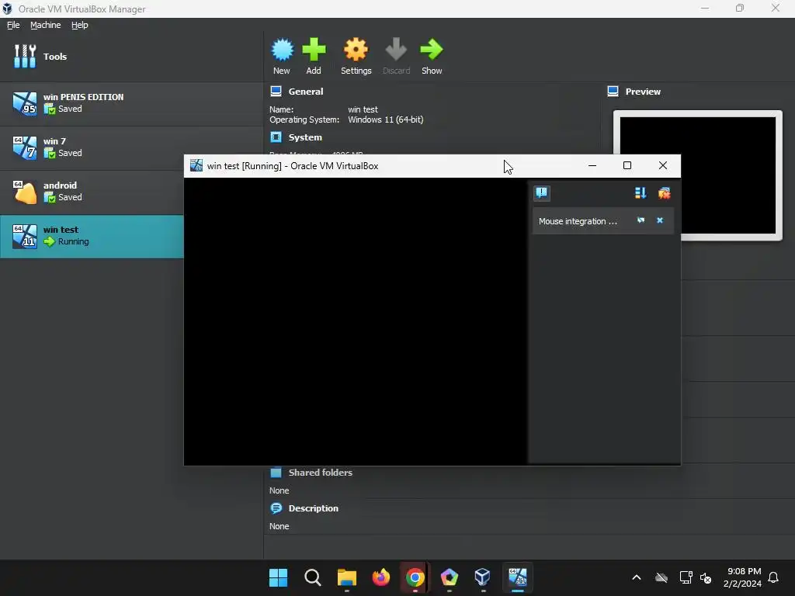Select the android virtual machine
The image size is (795, 596).
pyautogui.click(x=92, y=192)
